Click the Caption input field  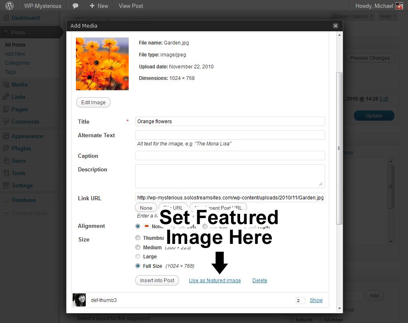pos(230,155)
